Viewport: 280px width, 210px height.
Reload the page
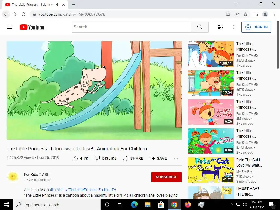(24, 14)
